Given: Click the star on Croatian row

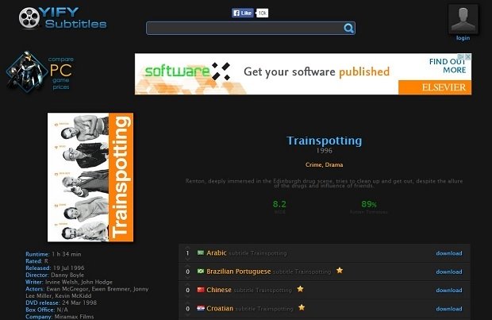Looking at the screenshot, I should click(302, 307).
